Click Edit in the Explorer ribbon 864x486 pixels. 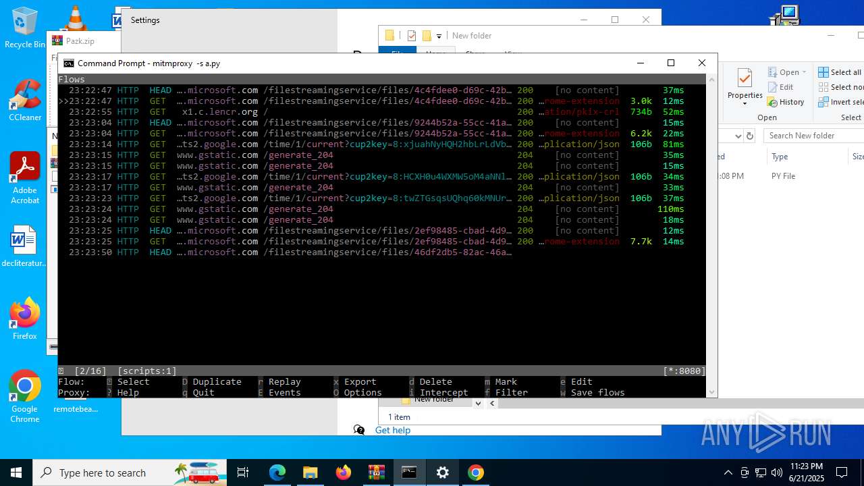pyautogui.click(x=780, y=87)
